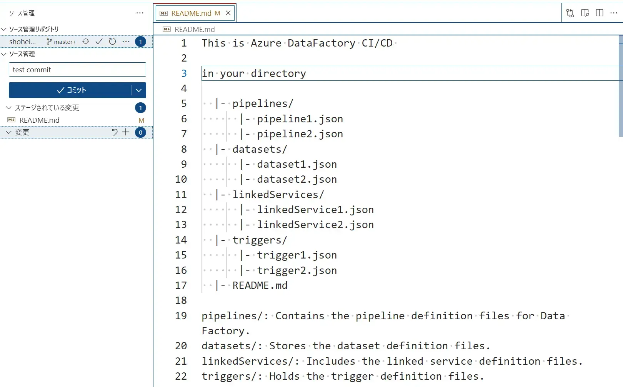This screenshot has height=387, width=623.
Task: Click README.md in the breadcrumb bar
Action: click(195, 29)
